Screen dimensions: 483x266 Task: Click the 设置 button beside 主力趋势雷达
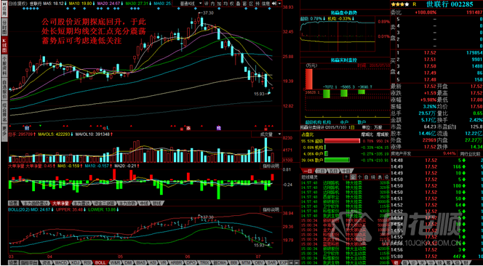pos(13,203)
